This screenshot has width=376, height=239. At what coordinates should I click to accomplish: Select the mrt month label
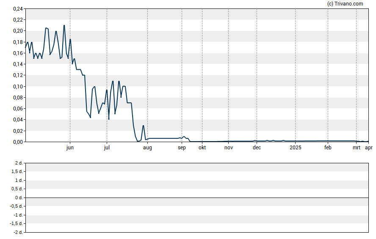coord(357,148)
